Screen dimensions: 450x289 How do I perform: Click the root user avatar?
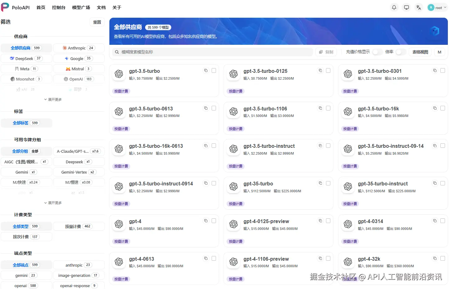click(x=431, y=7)
